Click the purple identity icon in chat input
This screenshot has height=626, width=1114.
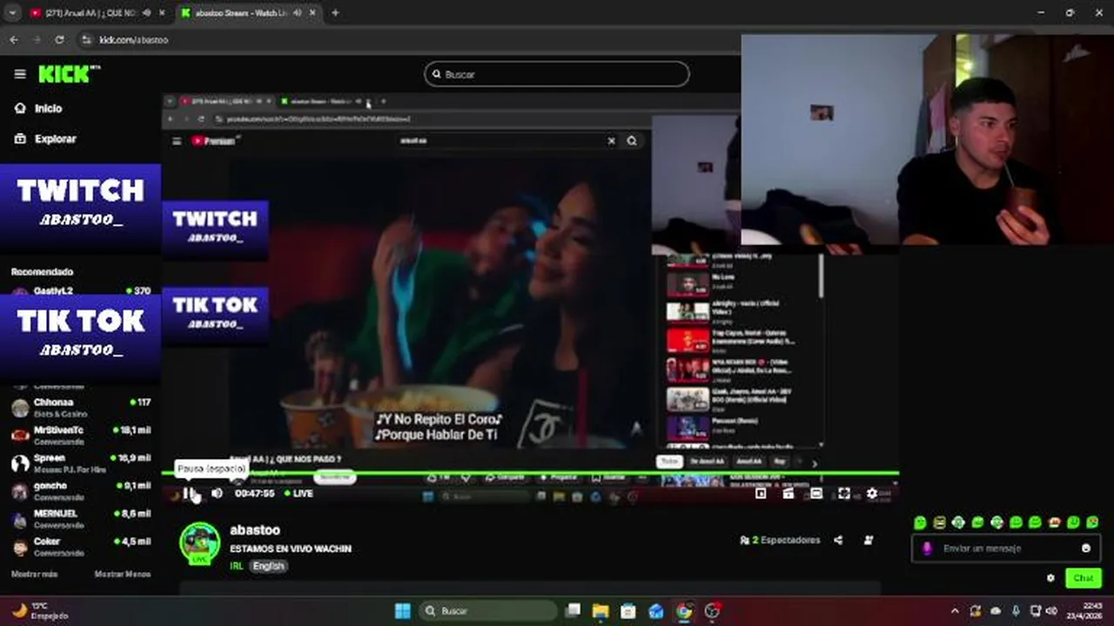[x=927, y=549]
